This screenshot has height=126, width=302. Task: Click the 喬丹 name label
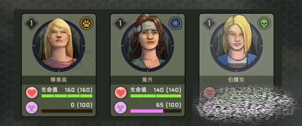(x=147, y=80)
